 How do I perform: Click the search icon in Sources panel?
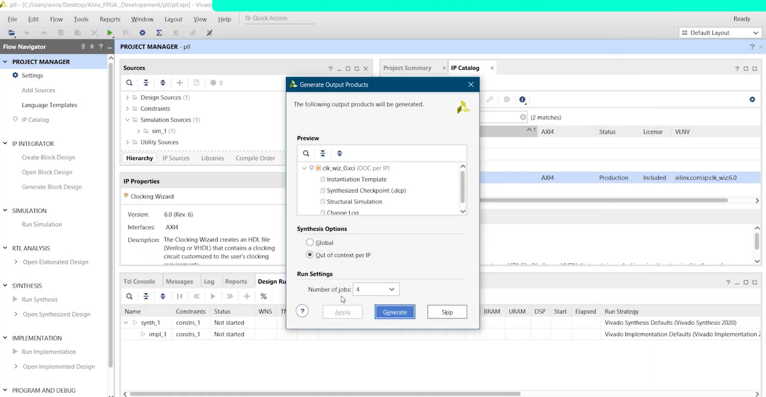tap(129, 83)
